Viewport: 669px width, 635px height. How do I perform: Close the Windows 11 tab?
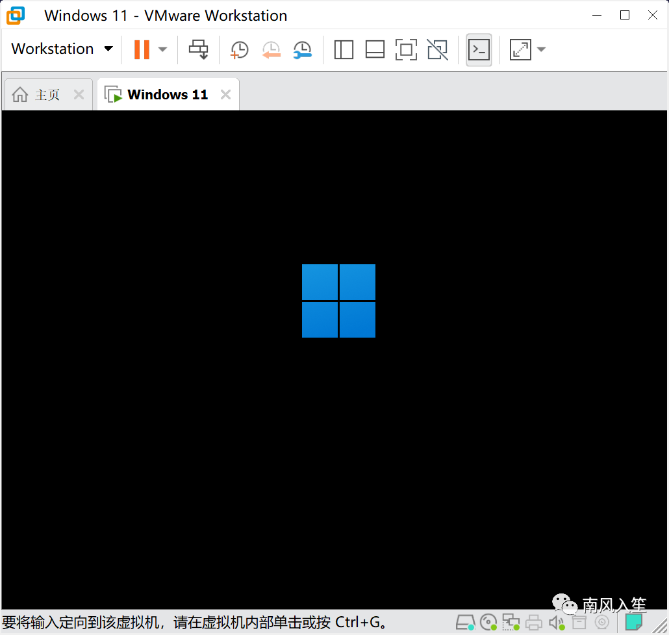pyautogui.click(x=225, y=94)
